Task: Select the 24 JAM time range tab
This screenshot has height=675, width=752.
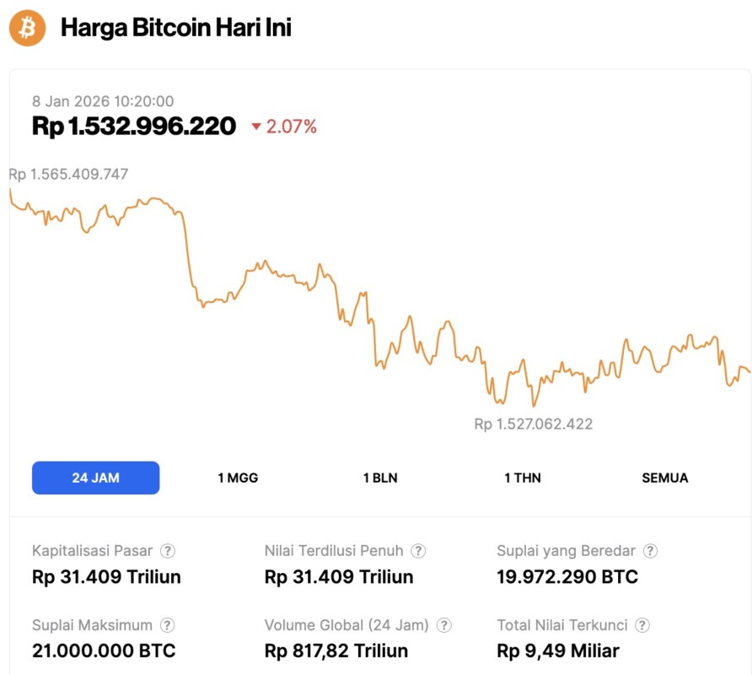Action: pos(95,478)
